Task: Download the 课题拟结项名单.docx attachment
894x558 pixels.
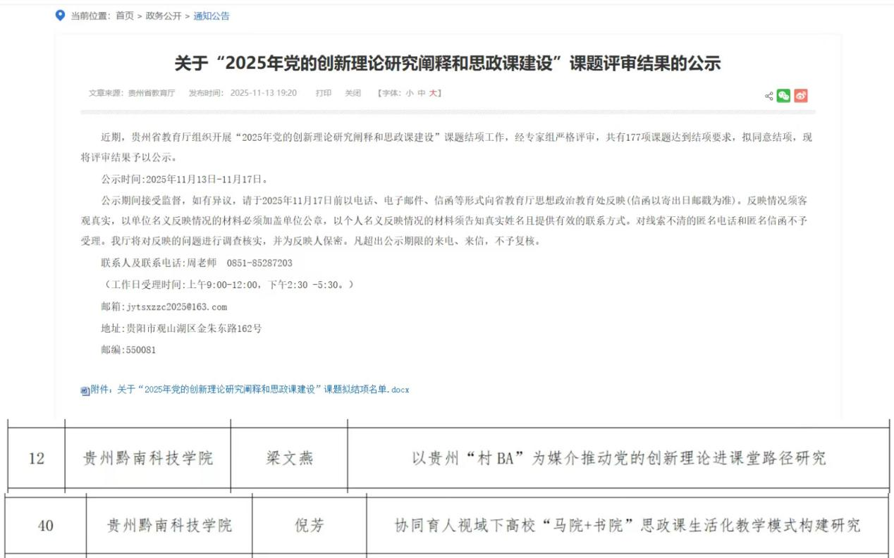Action: pos(250,390)
